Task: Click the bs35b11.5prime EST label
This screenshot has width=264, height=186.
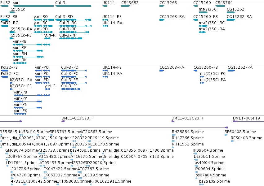Action: tap(209, 157)
